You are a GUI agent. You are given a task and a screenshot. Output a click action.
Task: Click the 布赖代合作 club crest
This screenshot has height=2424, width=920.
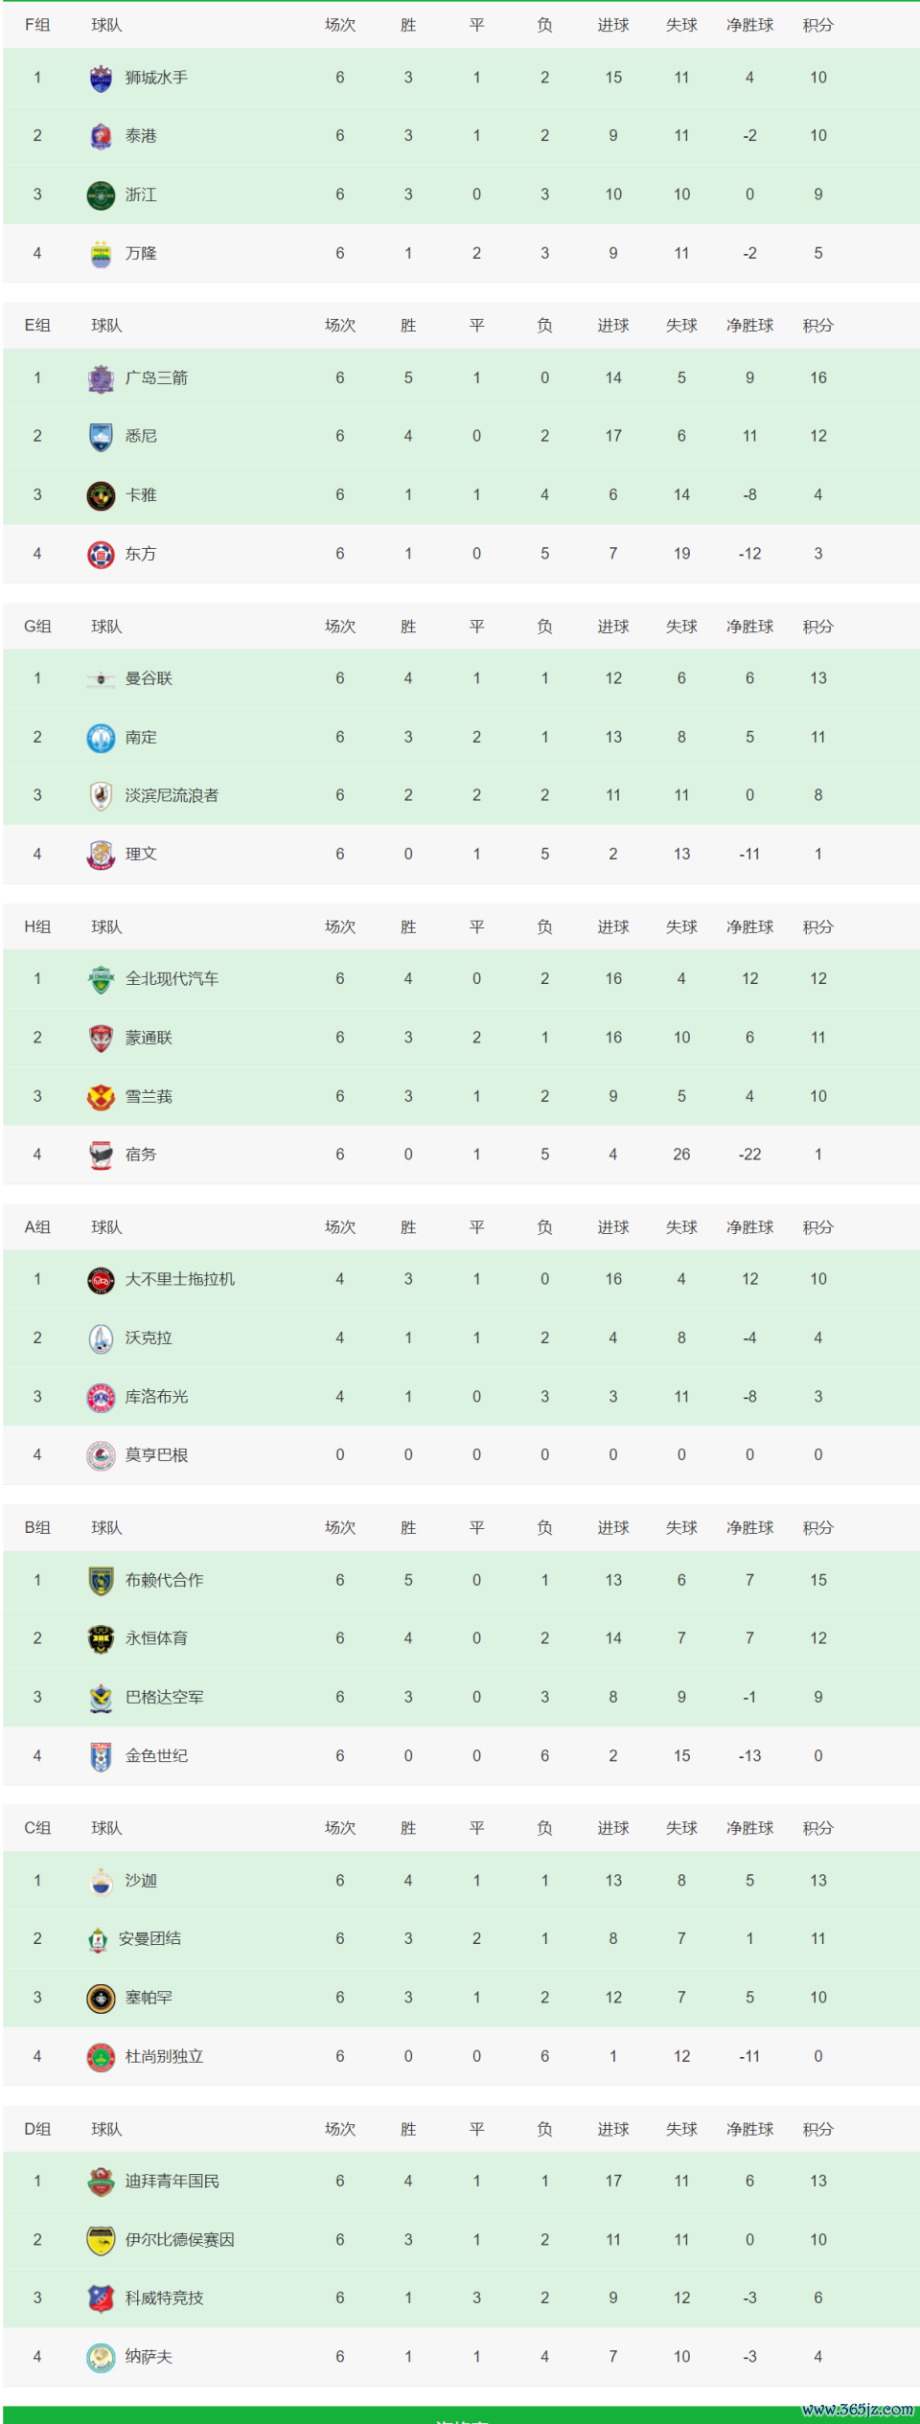(101, 1581)
